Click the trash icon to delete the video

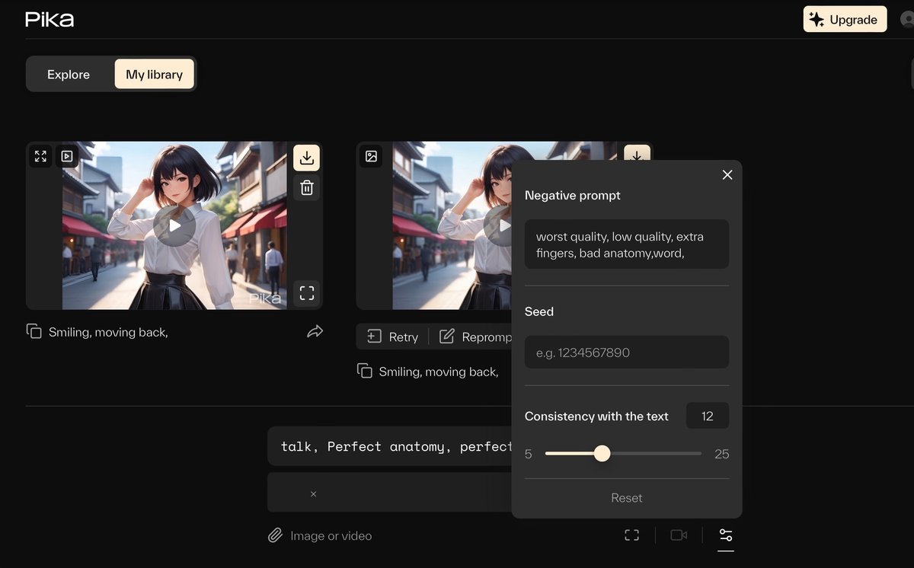point(306,187)
